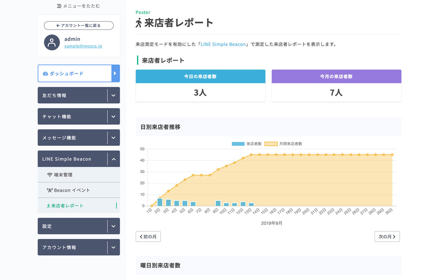The width and height of the screenshot is (432, 280).
Task: Click the arrow on ダッシュボード button
Action: (115, 73)
